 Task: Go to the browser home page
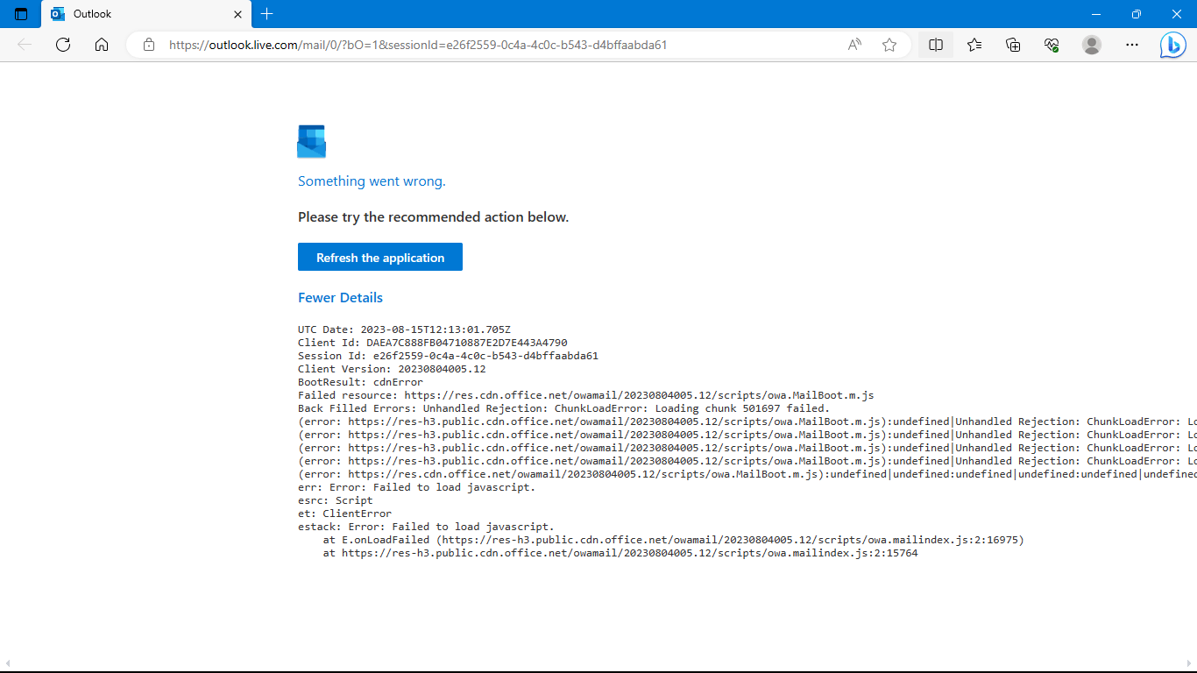102,45
